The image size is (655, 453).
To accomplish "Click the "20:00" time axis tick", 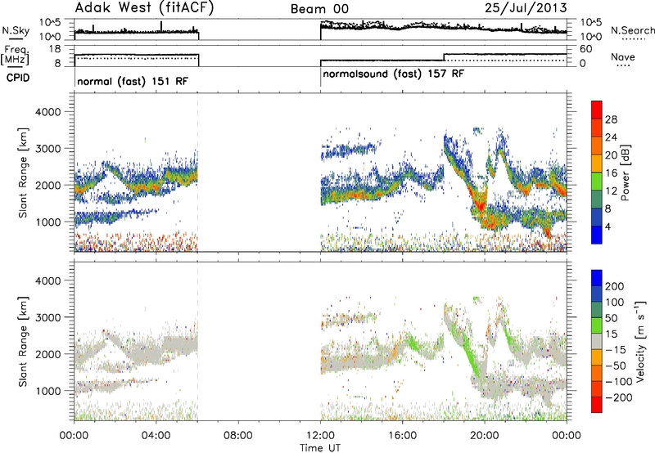I will click(485, 436).
